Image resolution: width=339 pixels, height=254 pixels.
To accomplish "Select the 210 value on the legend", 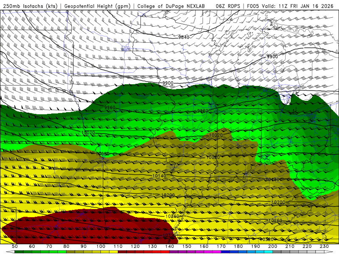I will (x=290, y=246).
